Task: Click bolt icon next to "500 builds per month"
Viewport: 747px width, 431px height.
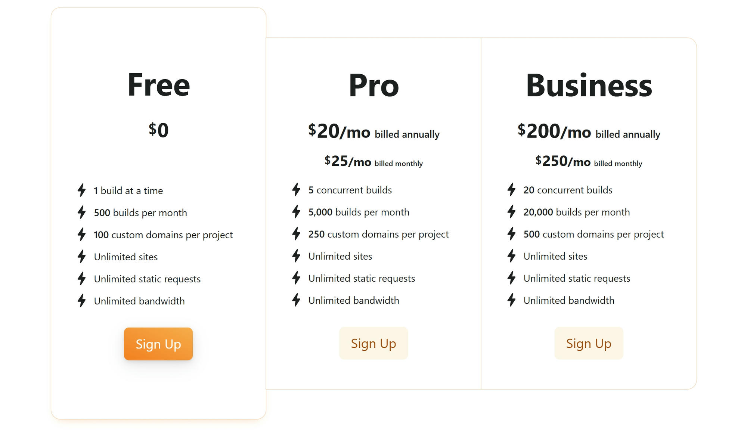Action: 81,213
